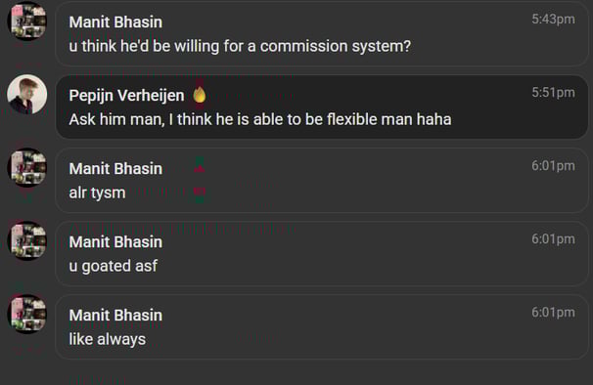Click Manit Bhasin's avatar beside 'like always'
The height and width of the screenshot is (385, 593).
click(x=27, y=315)
